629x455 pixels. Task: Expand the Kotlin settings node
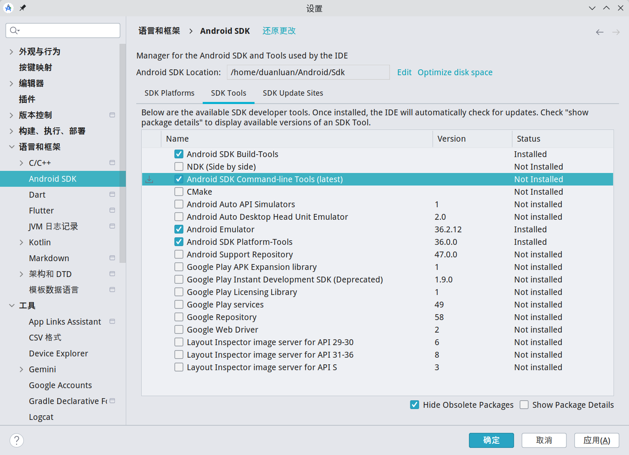21,242
